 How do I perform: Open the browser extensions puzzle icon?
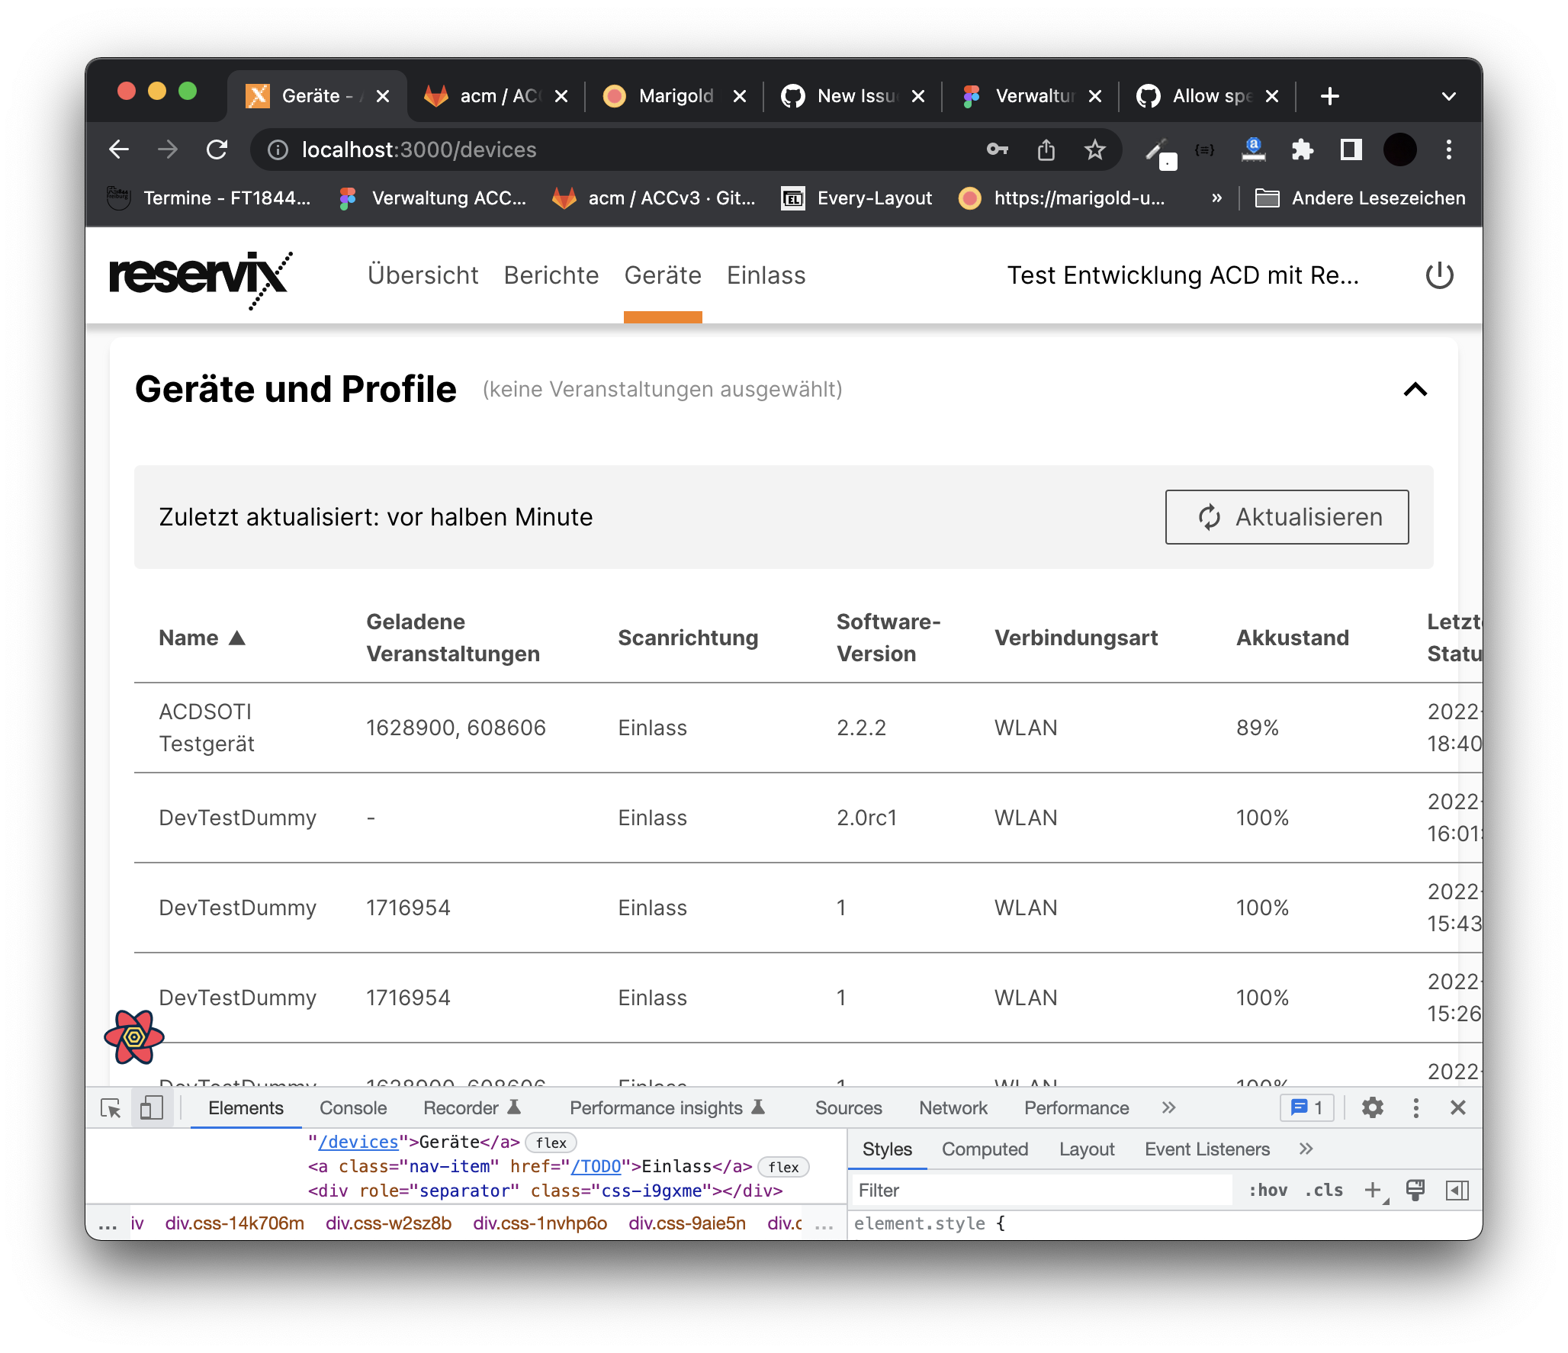pos(1303,149)
